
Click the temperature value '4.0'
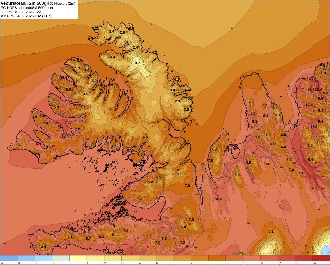point(86,94)
